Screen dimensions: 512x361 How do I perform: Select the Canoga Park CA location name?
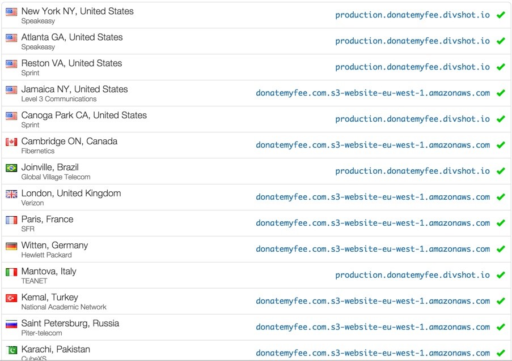(84, 115)
